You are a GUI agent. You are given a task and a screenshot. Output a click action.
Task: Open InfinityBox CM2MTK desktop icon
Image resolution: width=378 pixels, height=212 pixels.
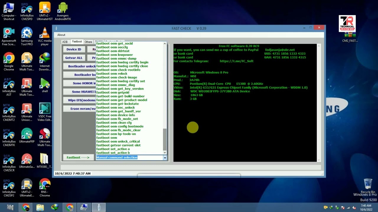click(x=9, y=138)
